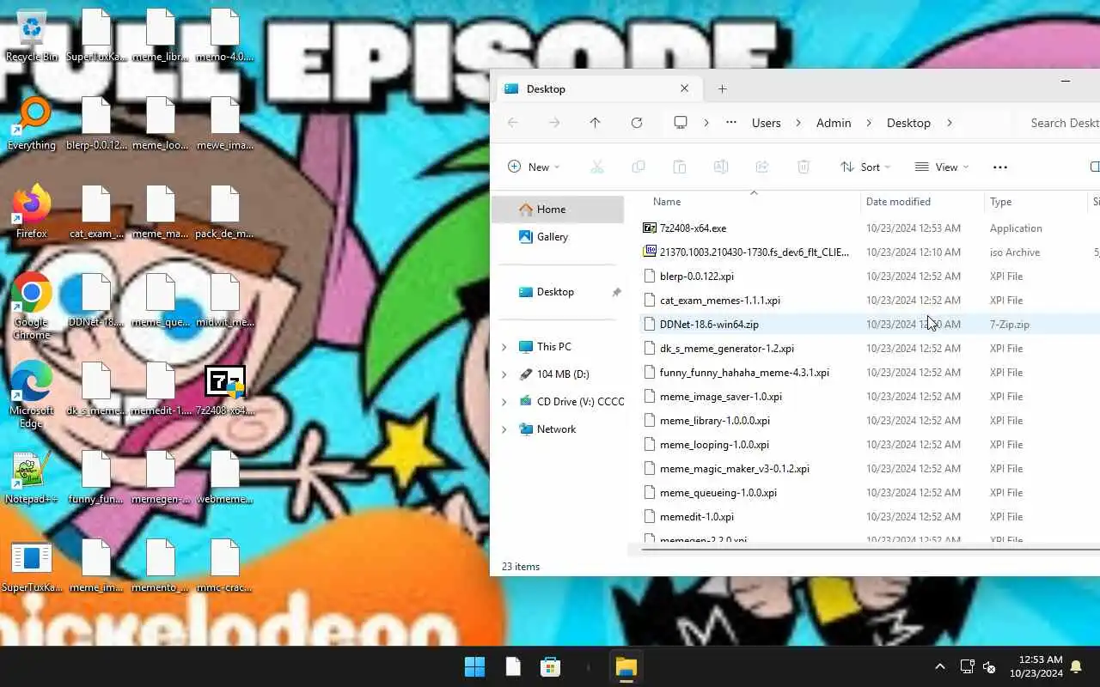Launch the Everything search shortcut
1100x687 pixels.
point(32,125)
